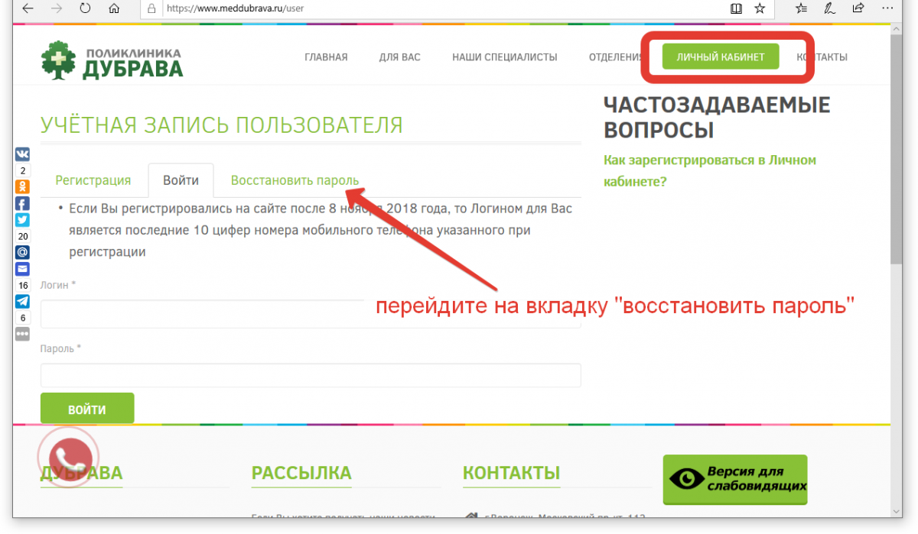The width and height of the screenshot is (918, 534).
Task: Click the VK share icon
Action: pyautogui.click(x=23, y=154)
